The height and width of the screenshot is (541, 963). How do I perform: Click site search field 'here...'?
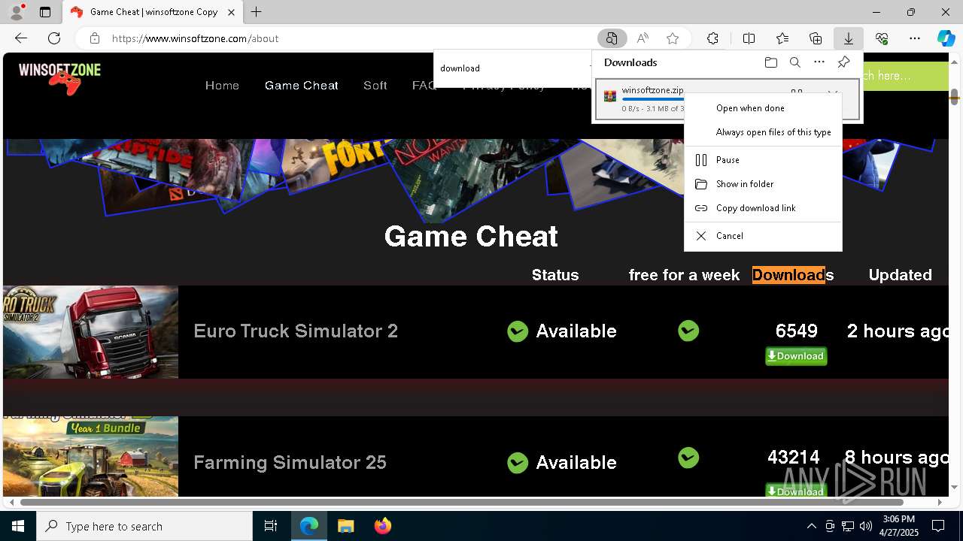[905, 76]
